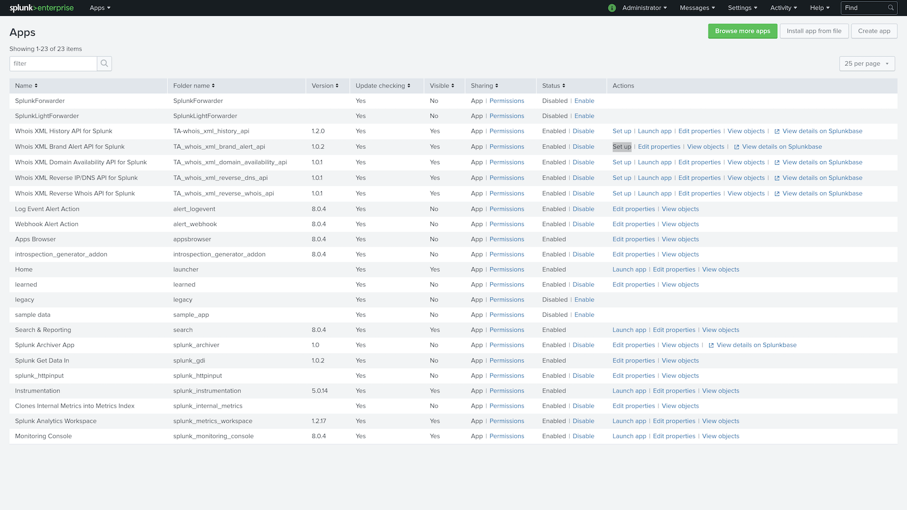Screen dimensions: 907x510
Task: View objects of splunk_httpinput
Action: tap(680, 376)
